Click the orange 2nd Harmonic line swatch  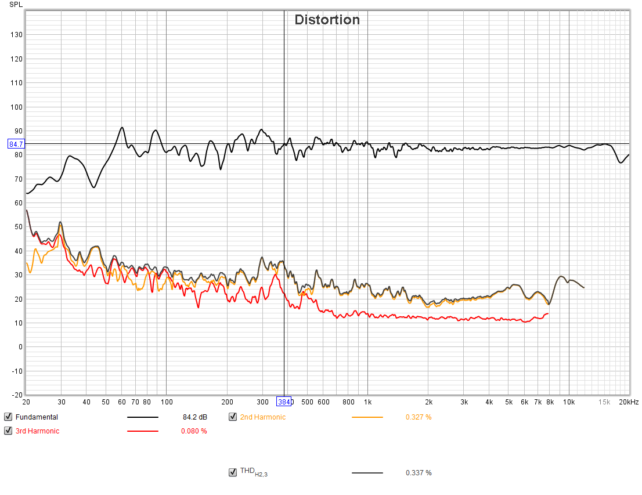pos(367,417)
